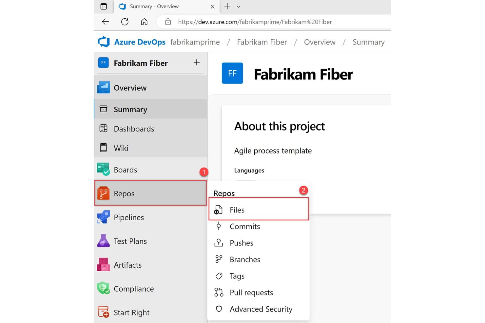Click the Branches icon in Repos flyout
Viewport: 485px width, 323px height.
click(219, 259)
